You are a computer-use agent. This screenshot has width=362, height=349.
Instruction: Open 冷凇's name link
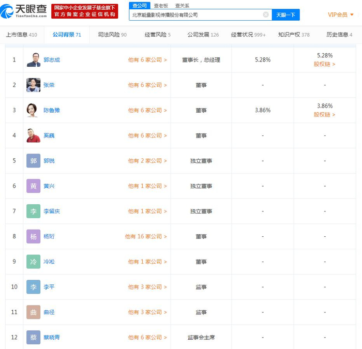[49, 262]
